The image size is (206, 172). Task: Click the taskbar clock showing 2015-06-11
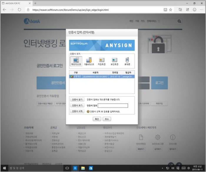coord(197,168)
